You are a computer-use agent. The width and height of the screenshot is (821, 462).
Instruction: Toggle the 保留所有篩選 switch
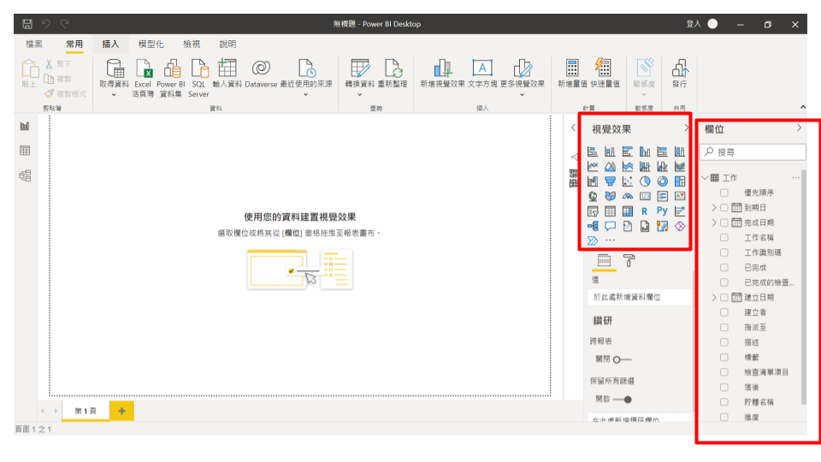tap(622, 400)
